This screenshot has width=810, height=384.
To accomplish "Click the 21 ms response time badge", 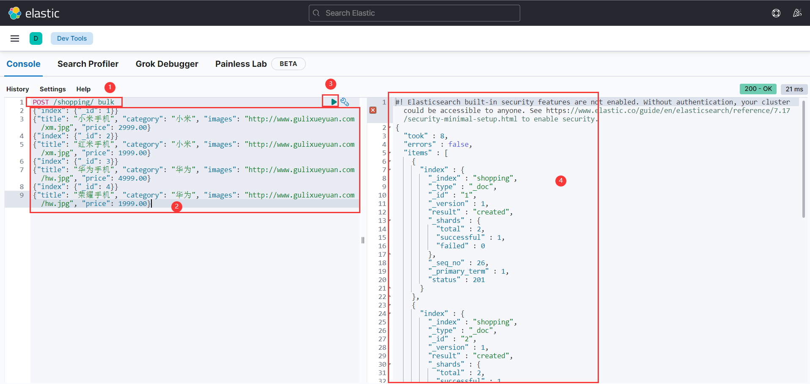I will 794,89.
